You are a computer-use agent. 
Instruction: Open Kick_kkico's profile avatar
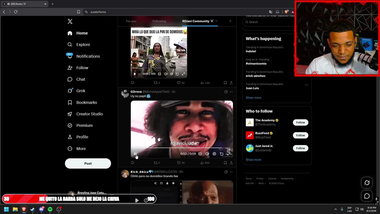(125, 174)
